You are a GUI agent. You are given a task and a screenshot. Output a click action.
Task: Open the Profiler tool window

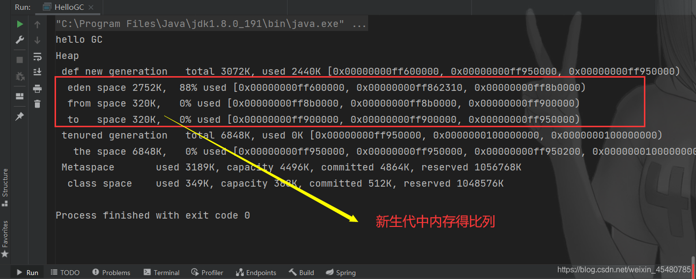click(207, 272)
